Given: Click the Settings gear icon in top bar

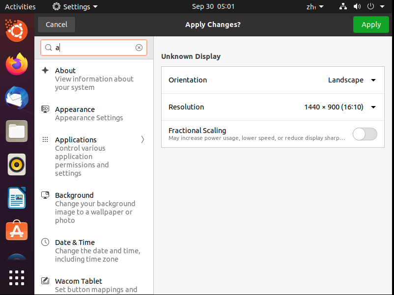Looking at the screenshot, I should tap(56, 6).
